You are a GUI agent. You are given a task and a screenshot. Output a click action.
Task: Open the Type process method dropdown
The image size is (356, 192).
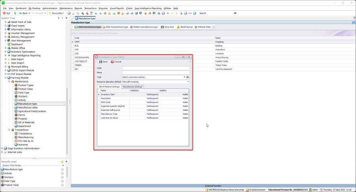[x=184, y=77]
